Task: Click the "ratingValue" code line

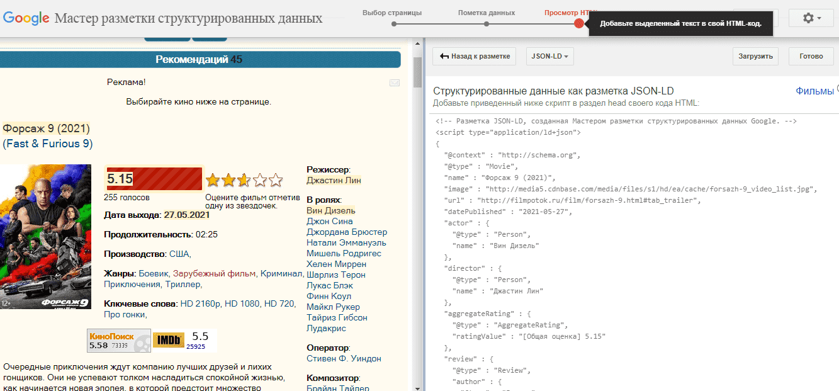Action: pyautogui.click(x=529, y=336)
